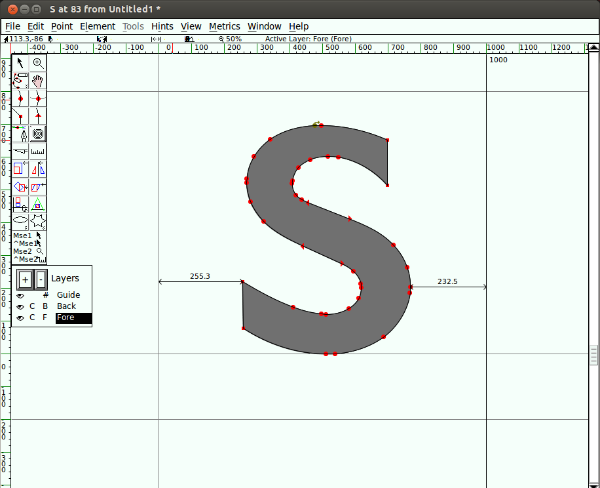The image size is (600, 488).
Task: Toggle Spiro mode spiral icon
Action: (x=38, y=134)
